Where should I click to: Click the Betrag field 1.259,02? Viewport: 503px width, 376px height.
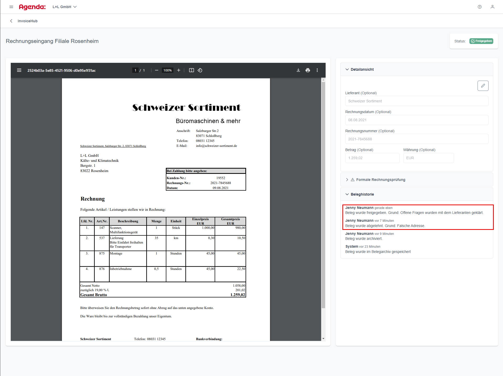coord(372,158)
